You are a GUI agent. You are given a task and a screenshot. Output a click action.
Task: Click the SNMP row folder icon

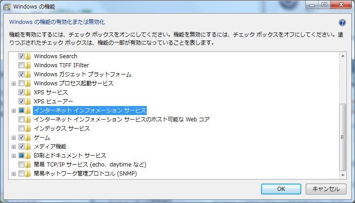click(28, 174)
